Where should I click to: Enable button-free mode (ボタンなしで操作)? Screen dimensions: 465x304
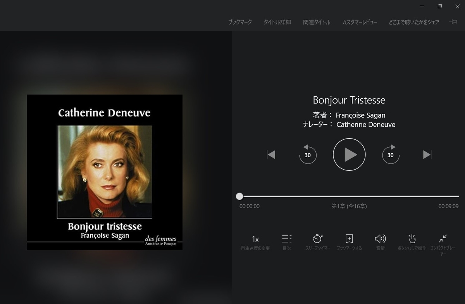point(412,239)
